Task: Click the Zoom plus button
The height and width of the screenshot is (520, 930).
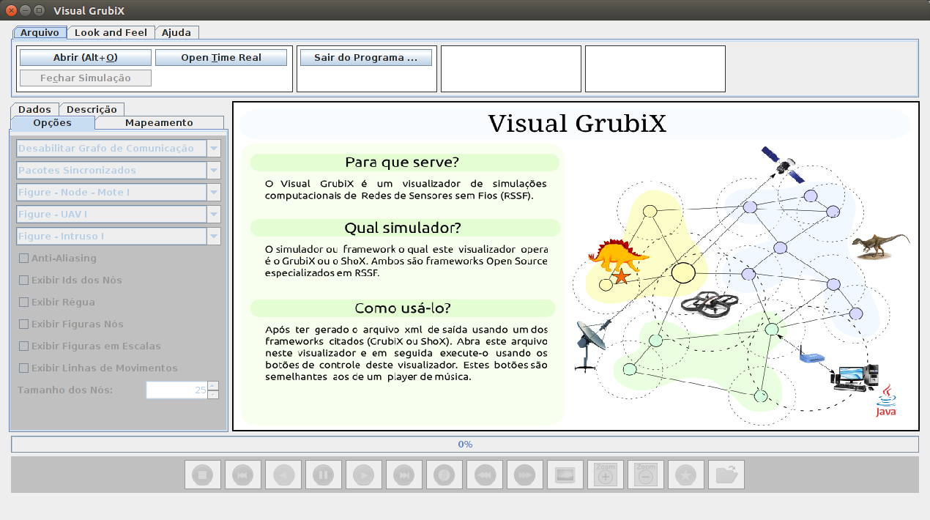Action: point(606,475)
